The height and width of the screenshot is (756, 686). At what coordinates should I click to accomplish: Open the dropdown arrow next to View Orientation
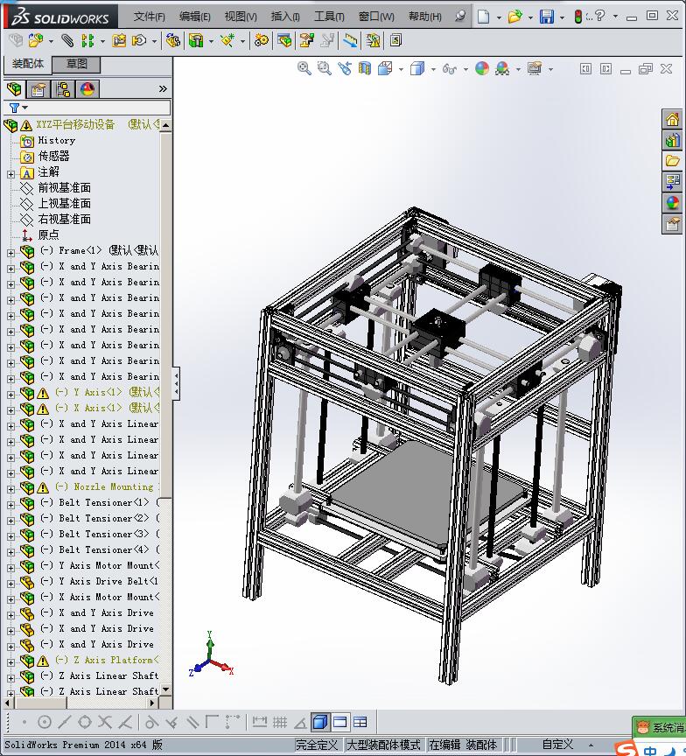point(401,69)
